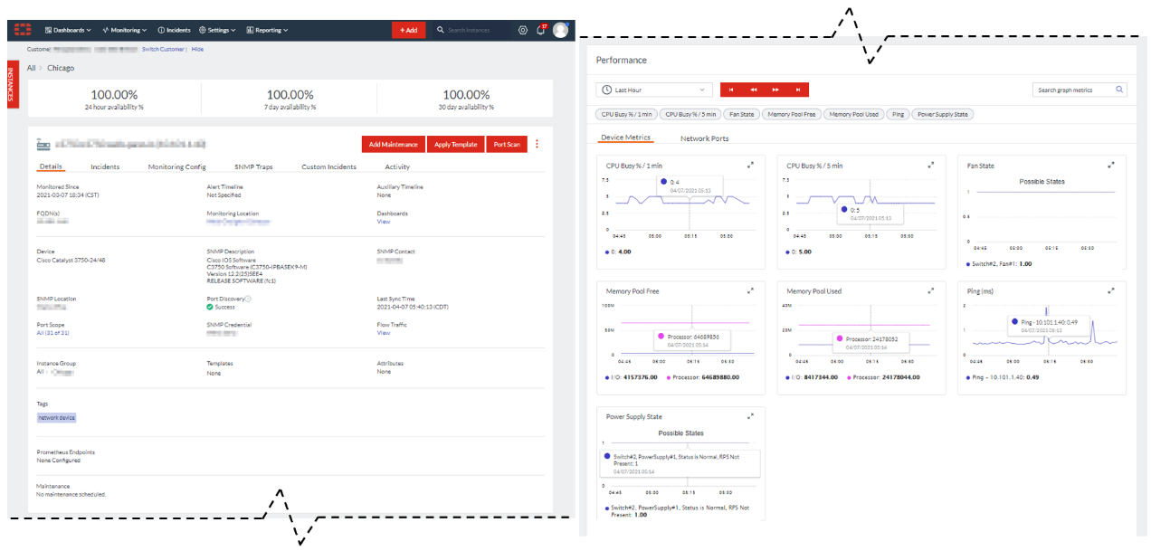Toggle the Memory Pool Free metric chip
Image resolution: width=1151 pixels, height=551 pixels.
pyautogui.click(x=792, y=113)
